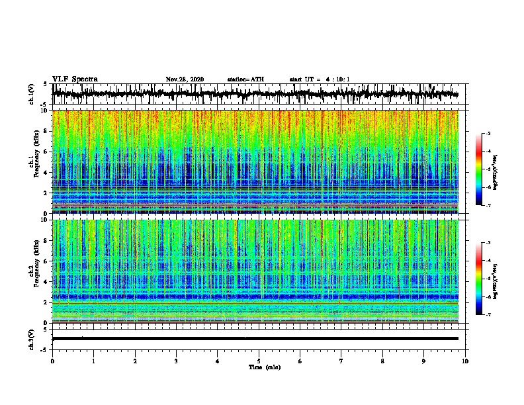Click the ch.1 spectrogram panel
Image resolution: width=524 pixels, height=405 pixels.
(255, 161)
